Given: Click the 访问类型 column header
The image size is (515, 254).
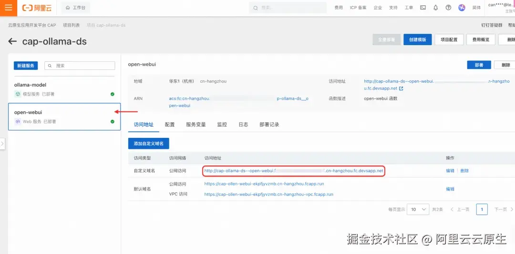Looking at the screenshot, I should pos(142,158).
